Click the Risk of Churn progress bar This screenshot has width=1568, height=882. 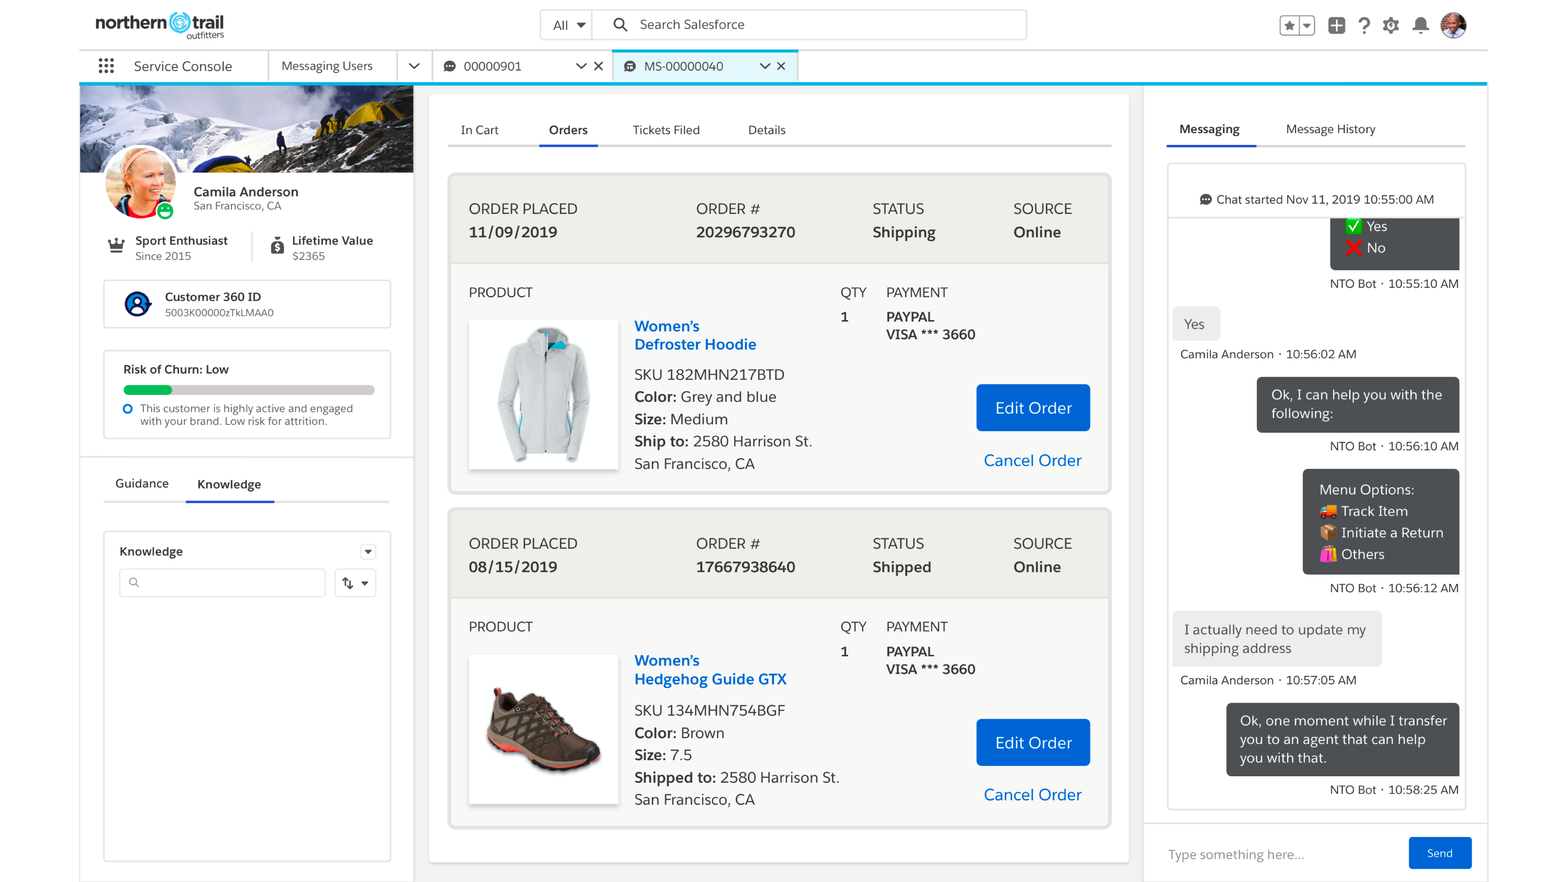(248, 390)
